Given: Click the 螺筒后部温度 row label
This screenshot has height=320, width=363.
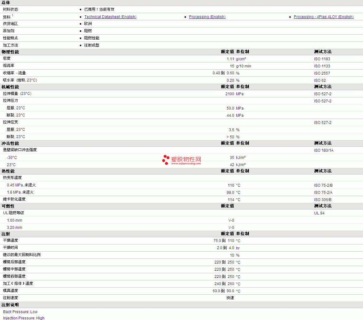Looking at the screenshot, I should 14,262.
